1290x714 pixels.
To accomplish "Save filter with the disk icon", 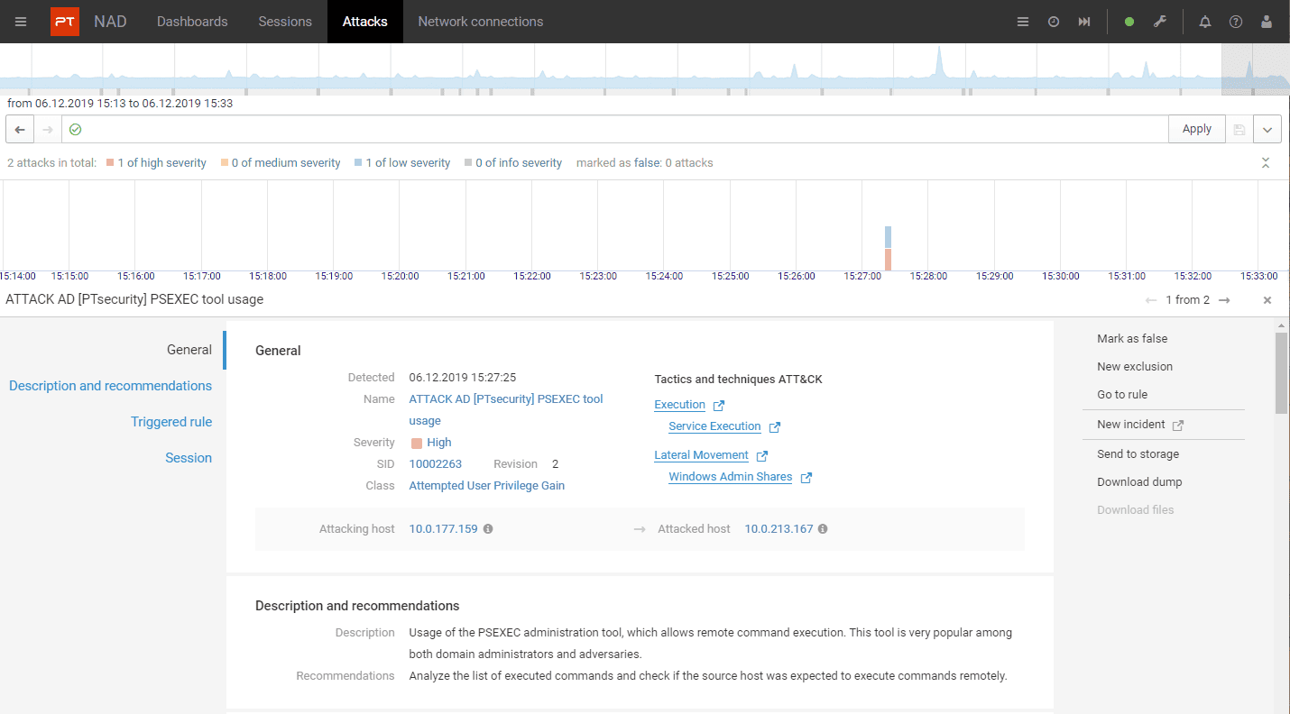I will pyautogui.click(x=1239, y=129).
